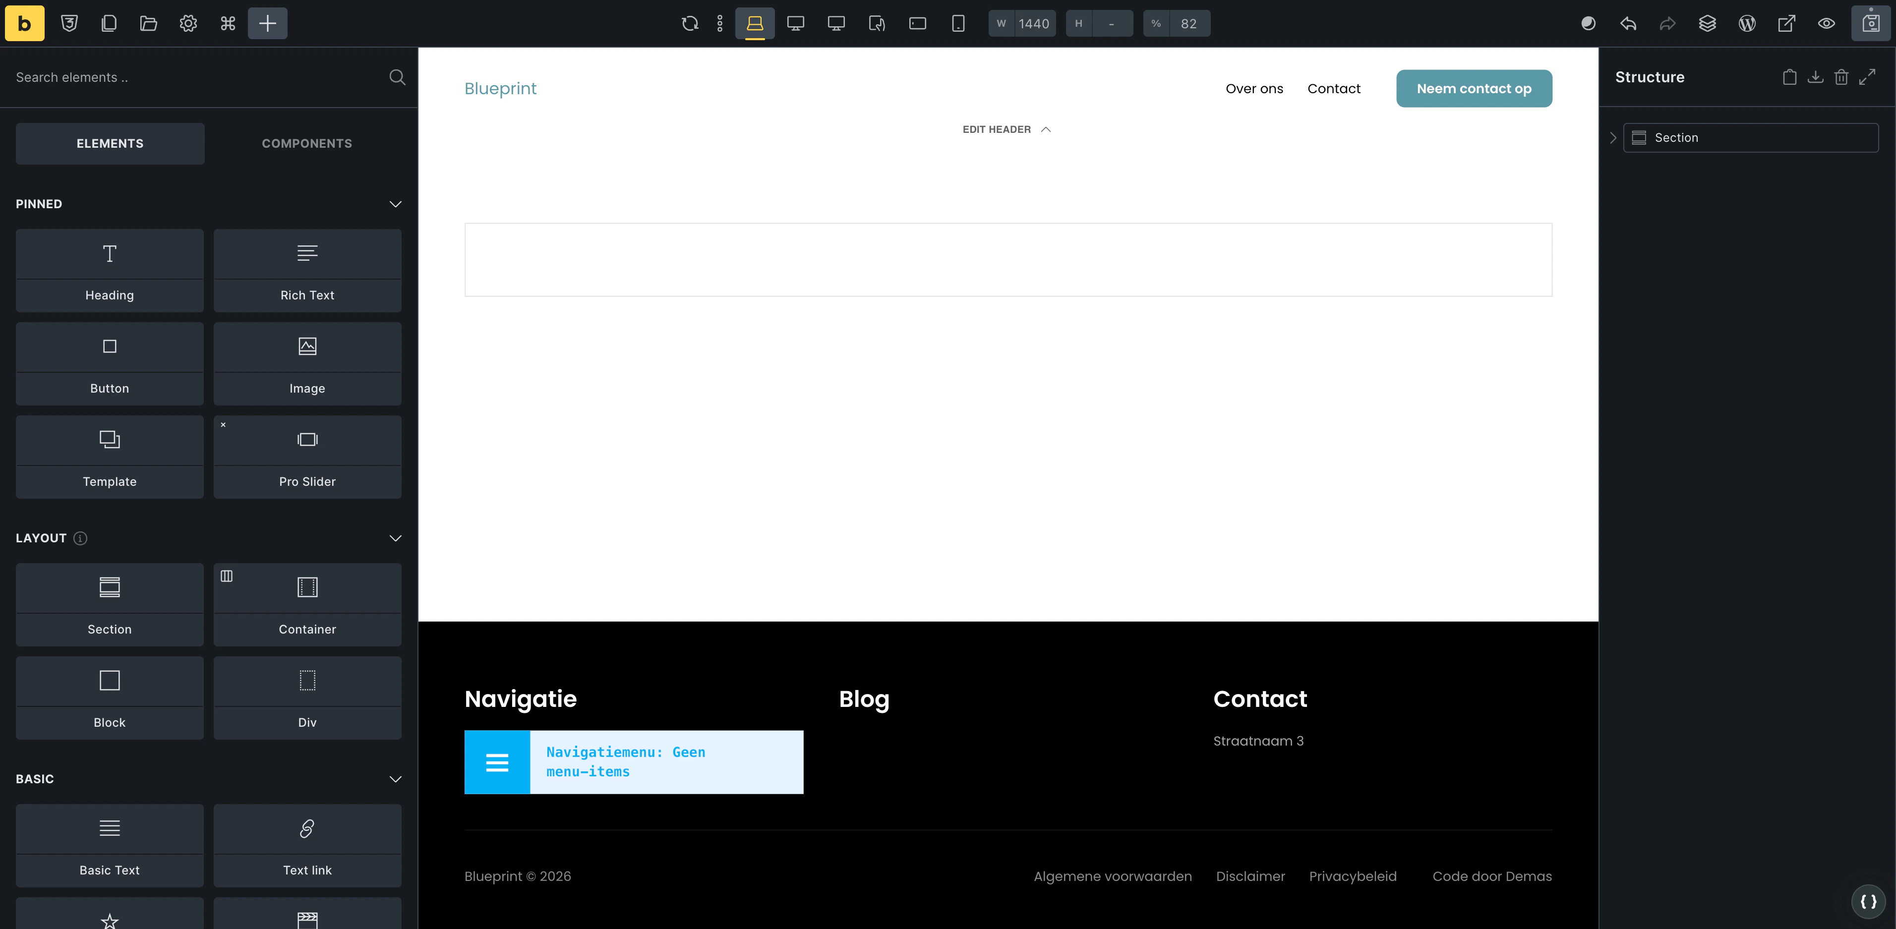Select the Elements tab
Screen dimensions: 1896x929
110,144
